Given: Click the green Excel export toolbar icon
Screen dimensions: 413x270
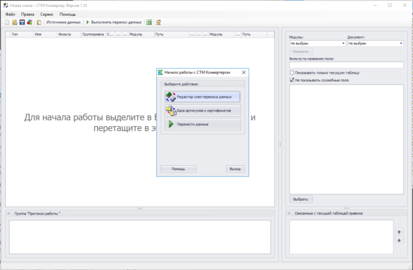Looking at the screenshot, I should click(x=149, y=22).
